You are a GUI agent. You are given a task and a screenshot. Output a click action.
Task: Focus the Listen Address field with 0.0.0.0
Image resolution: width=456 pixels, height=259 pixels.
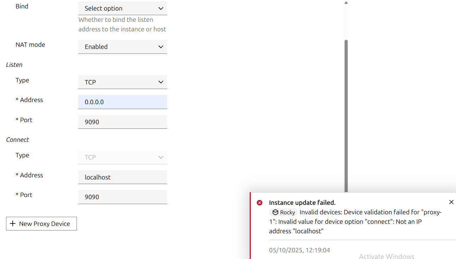[122, 102]
